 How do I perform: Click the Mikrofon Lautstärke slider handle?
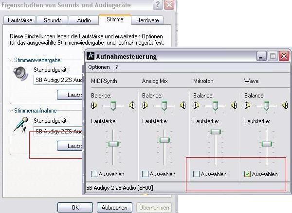point(216,131)
